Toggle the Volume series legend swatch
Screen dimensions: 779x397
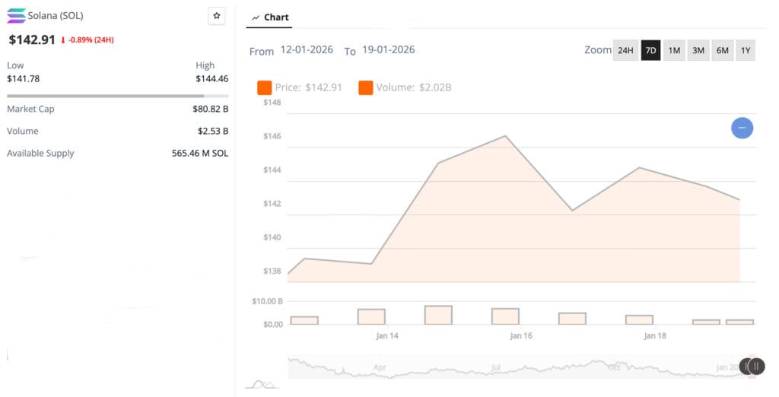point(365,87)
